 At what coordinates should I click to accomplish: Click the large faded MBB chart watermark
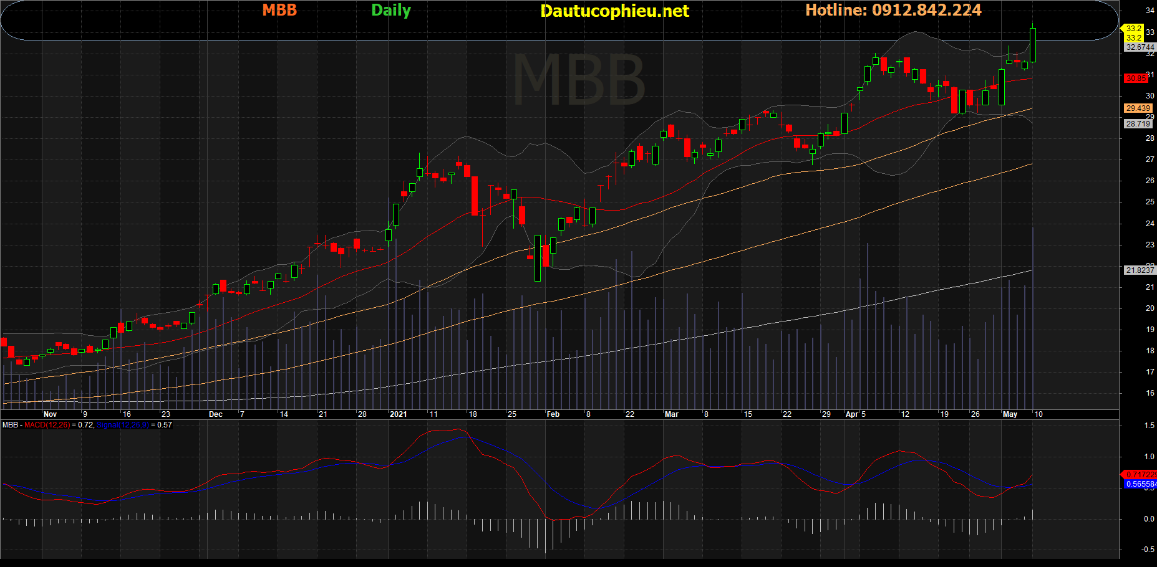click(578, 80)
